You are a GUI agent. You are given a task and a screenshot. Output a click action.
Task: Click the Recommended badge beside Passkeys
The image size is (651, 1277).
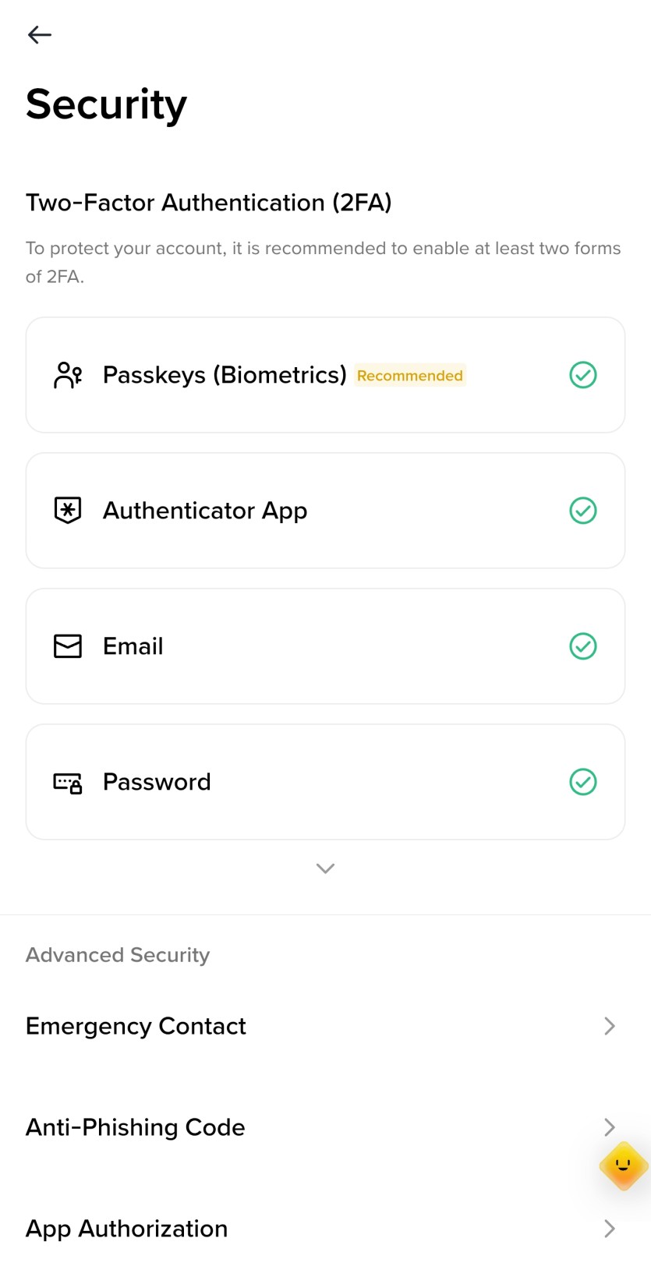tap(410, 376)
